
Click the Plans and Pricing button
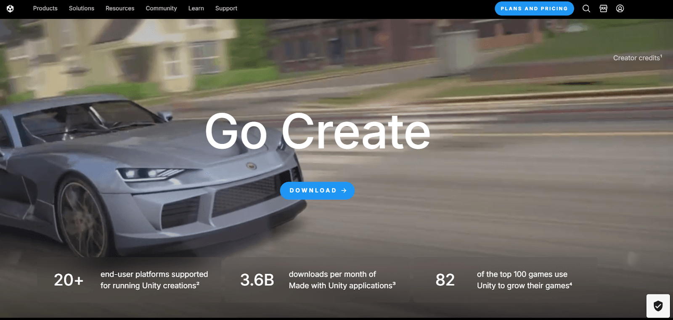click(534, 8)
